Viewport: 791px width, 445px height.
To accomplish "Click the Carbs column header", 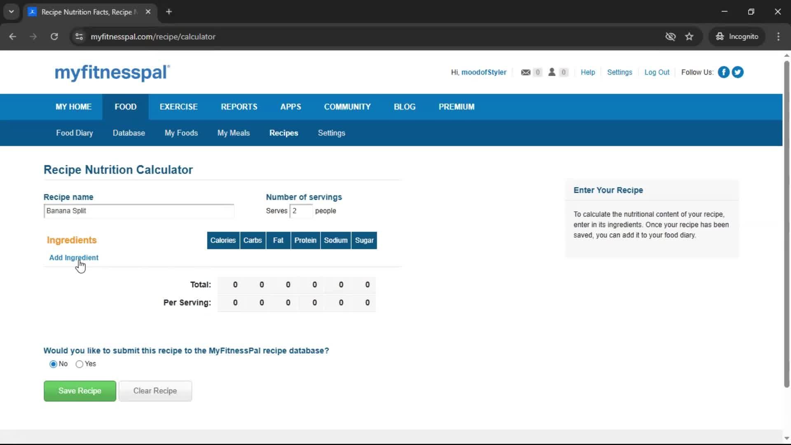I will (x=253, y=241).
